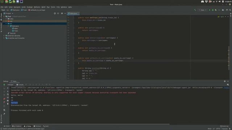The width and height of the screenshot is (232, 130).
Task: Start debugging with the green bug icon
Action: pyautogui.click(x=213, y=10)
